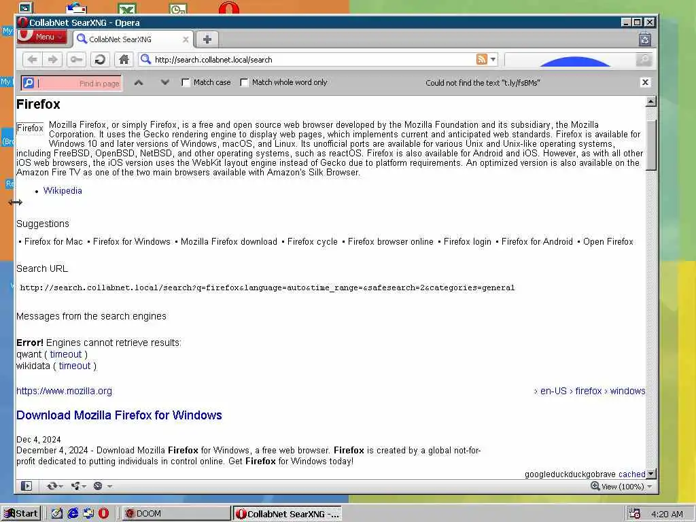Click the vertical scrollbar thumb
The image size is (696, 522).
pos(650,145)
